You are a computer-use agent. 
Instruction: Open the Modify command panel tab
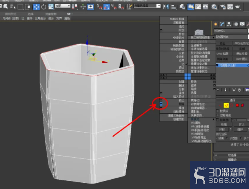tap(222, 24)
